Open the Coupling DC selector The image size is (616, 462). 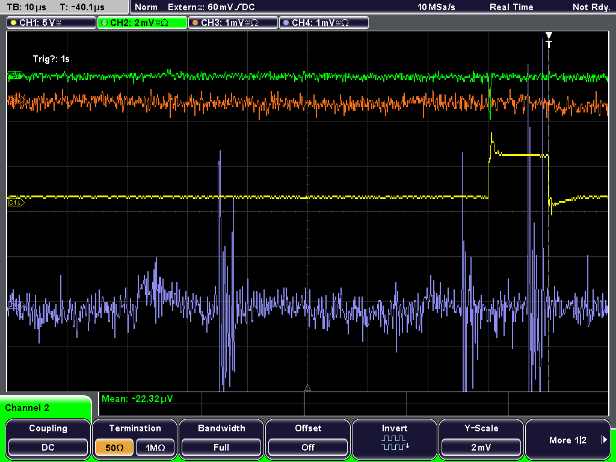(x=48, y=448)
